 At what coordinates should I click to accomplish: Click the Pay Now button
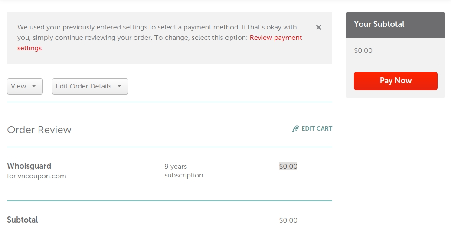coord(395,81)
